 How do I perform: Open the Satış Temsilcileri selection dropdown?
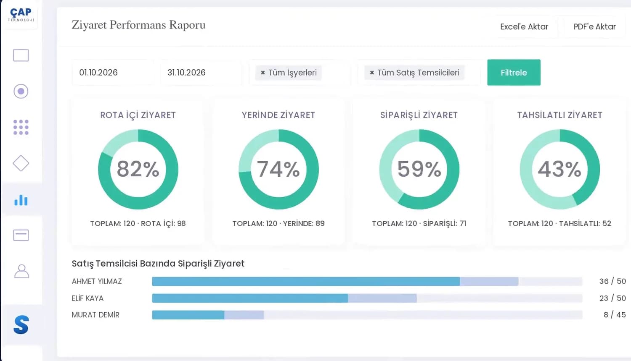[x=419, y=73]
